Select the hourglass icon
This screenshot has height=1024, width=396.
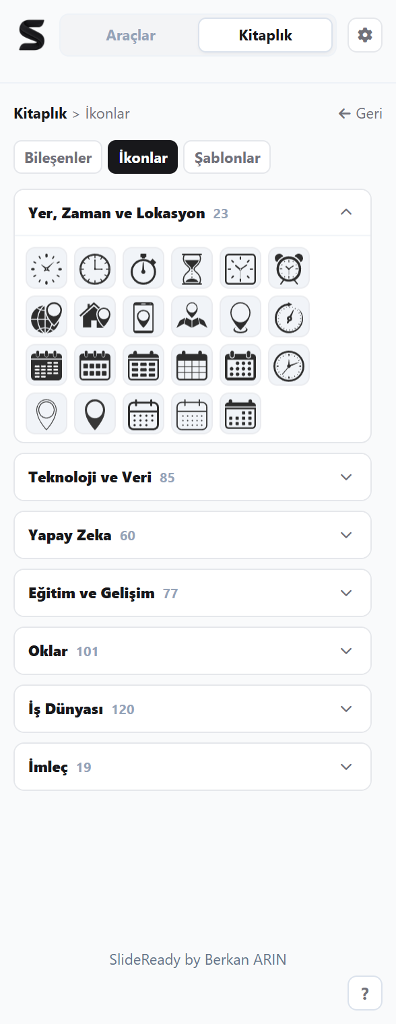point(192,268)
